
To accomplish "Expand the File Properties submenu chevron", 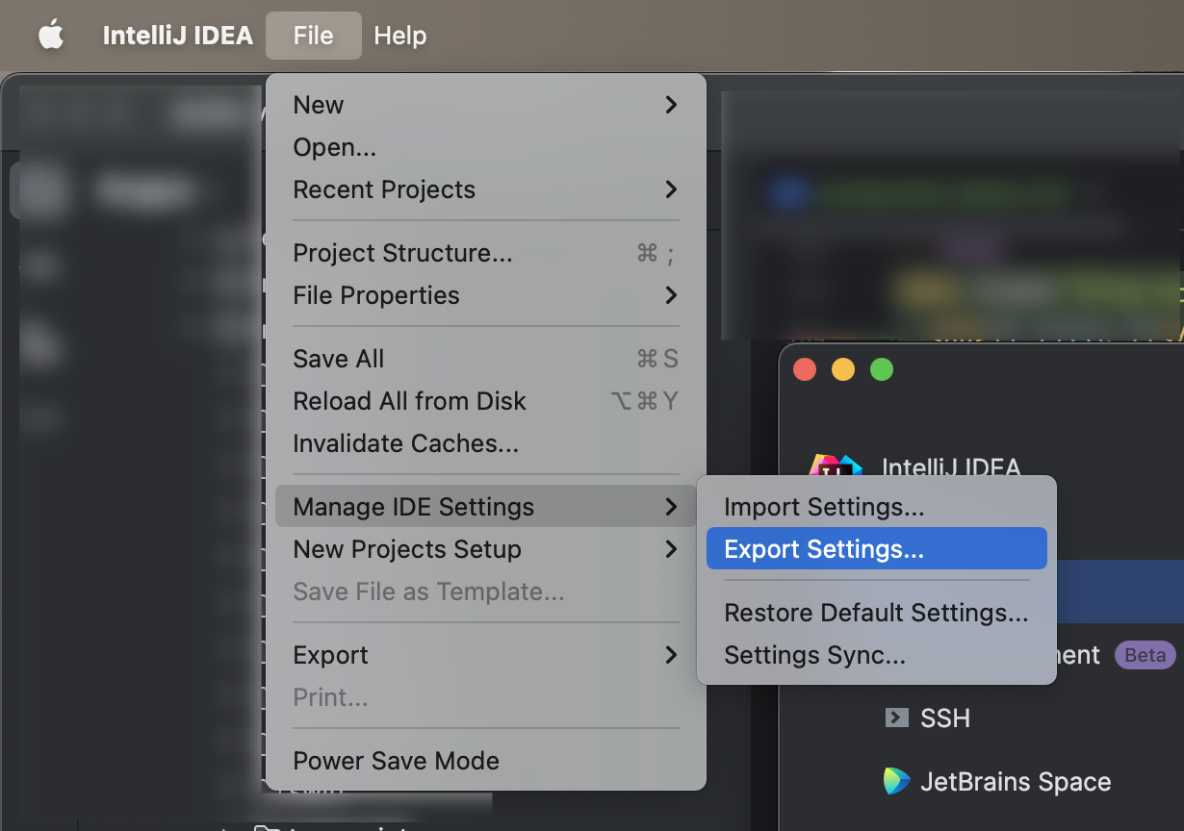I will tap(671, 295).
